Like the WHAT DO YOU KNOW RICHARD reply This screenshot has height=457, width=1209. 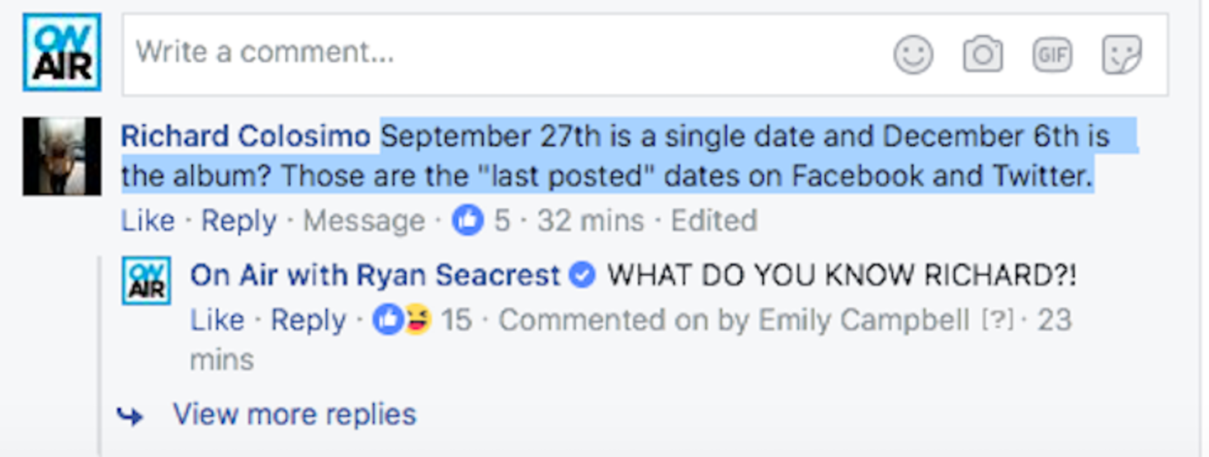point(217,320)
